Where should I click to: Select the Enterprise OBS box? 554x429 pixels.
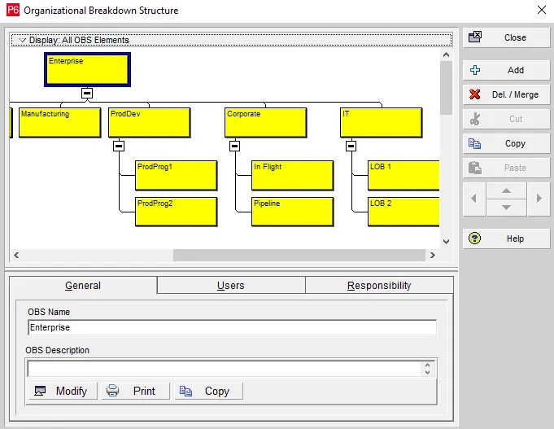(87, 70)
